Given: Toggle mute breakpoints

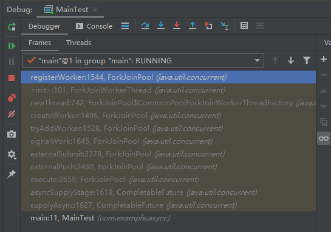Looking at the screenshot, I should pyautogui.click(x=12, y=114).
